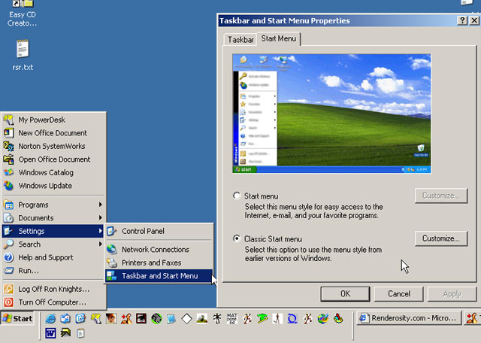
Task: Switch to Renderosity.com taskbar window
Action: [409, 318]
